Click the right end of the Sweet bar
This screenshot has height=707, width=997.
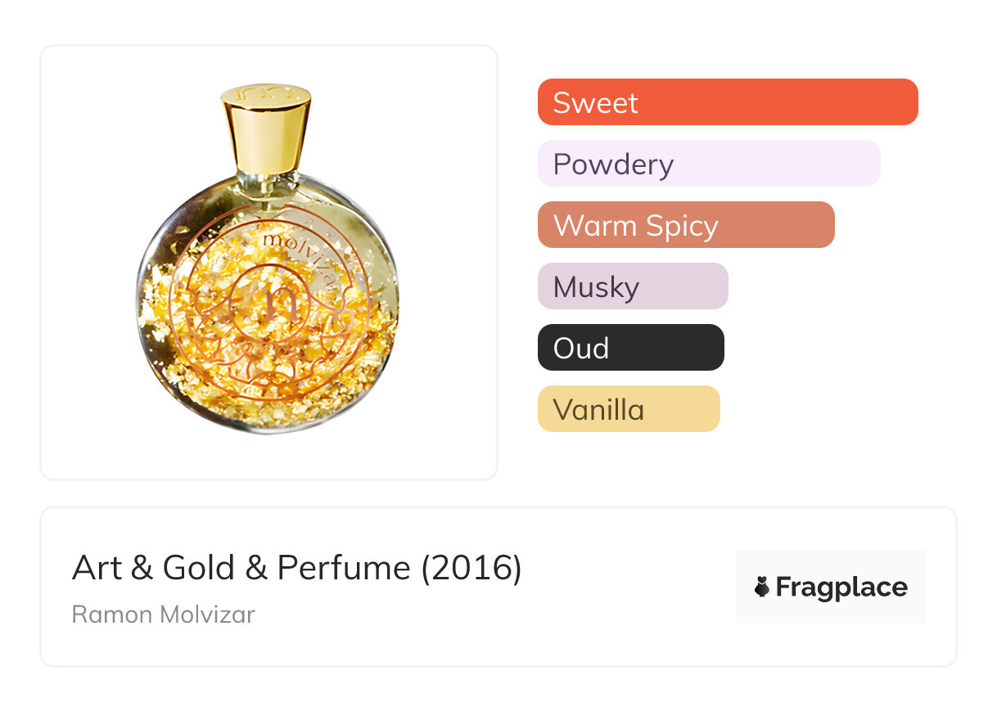coord(905,102)
